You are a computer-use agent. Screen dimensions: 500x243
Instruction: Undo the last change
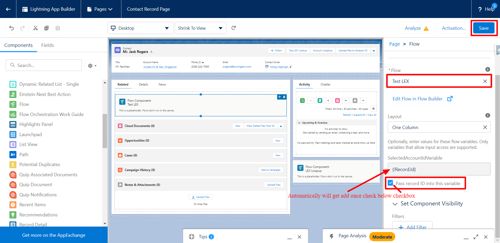[x=11, y=28]
